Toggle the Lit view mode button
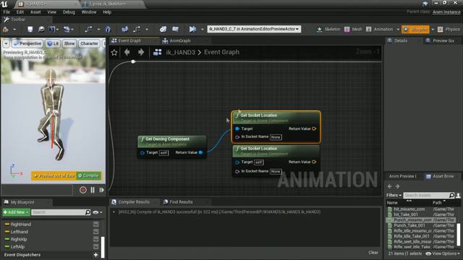Viewport: 463px width, 260px height. pyautogui.click(x=53, y=43)
